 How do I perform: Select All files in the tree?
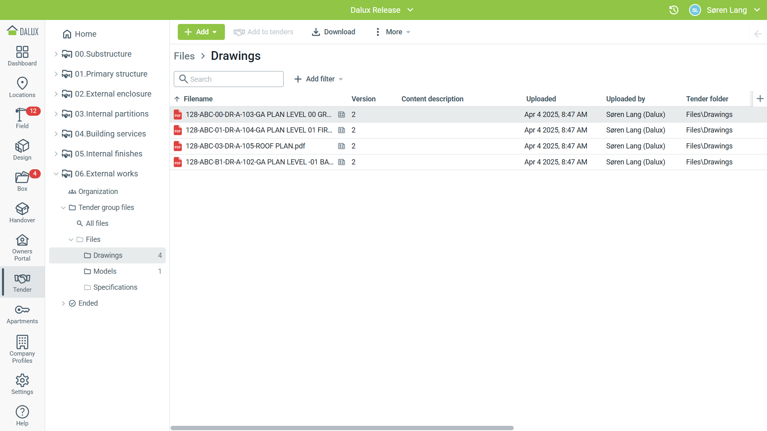click(x=93, y=223)
